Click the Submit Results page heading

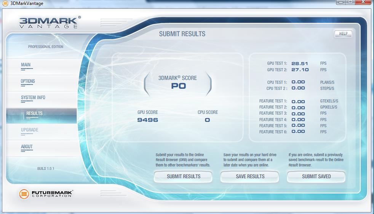182,34
